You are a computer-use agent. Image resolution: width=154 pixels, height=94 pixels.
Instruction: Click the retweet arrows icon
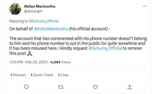(x=61, y=87)
